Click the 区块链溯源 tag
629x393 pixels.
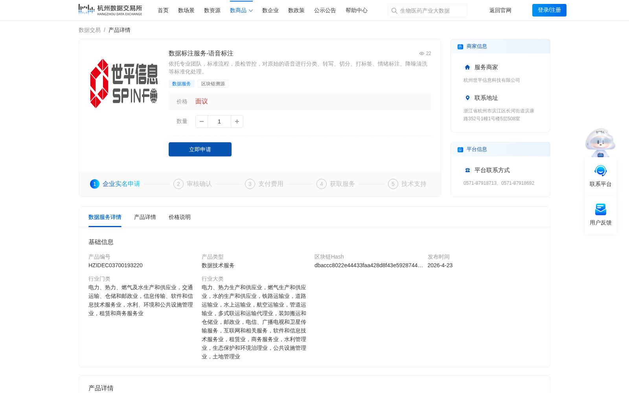coord(213,84)
